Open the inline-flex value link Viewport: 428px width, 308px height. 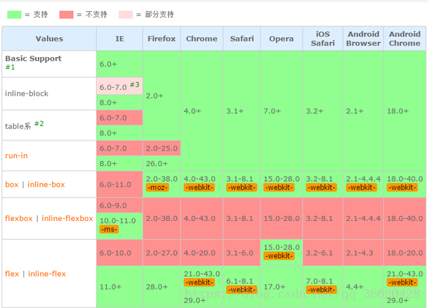pos(47,274)
